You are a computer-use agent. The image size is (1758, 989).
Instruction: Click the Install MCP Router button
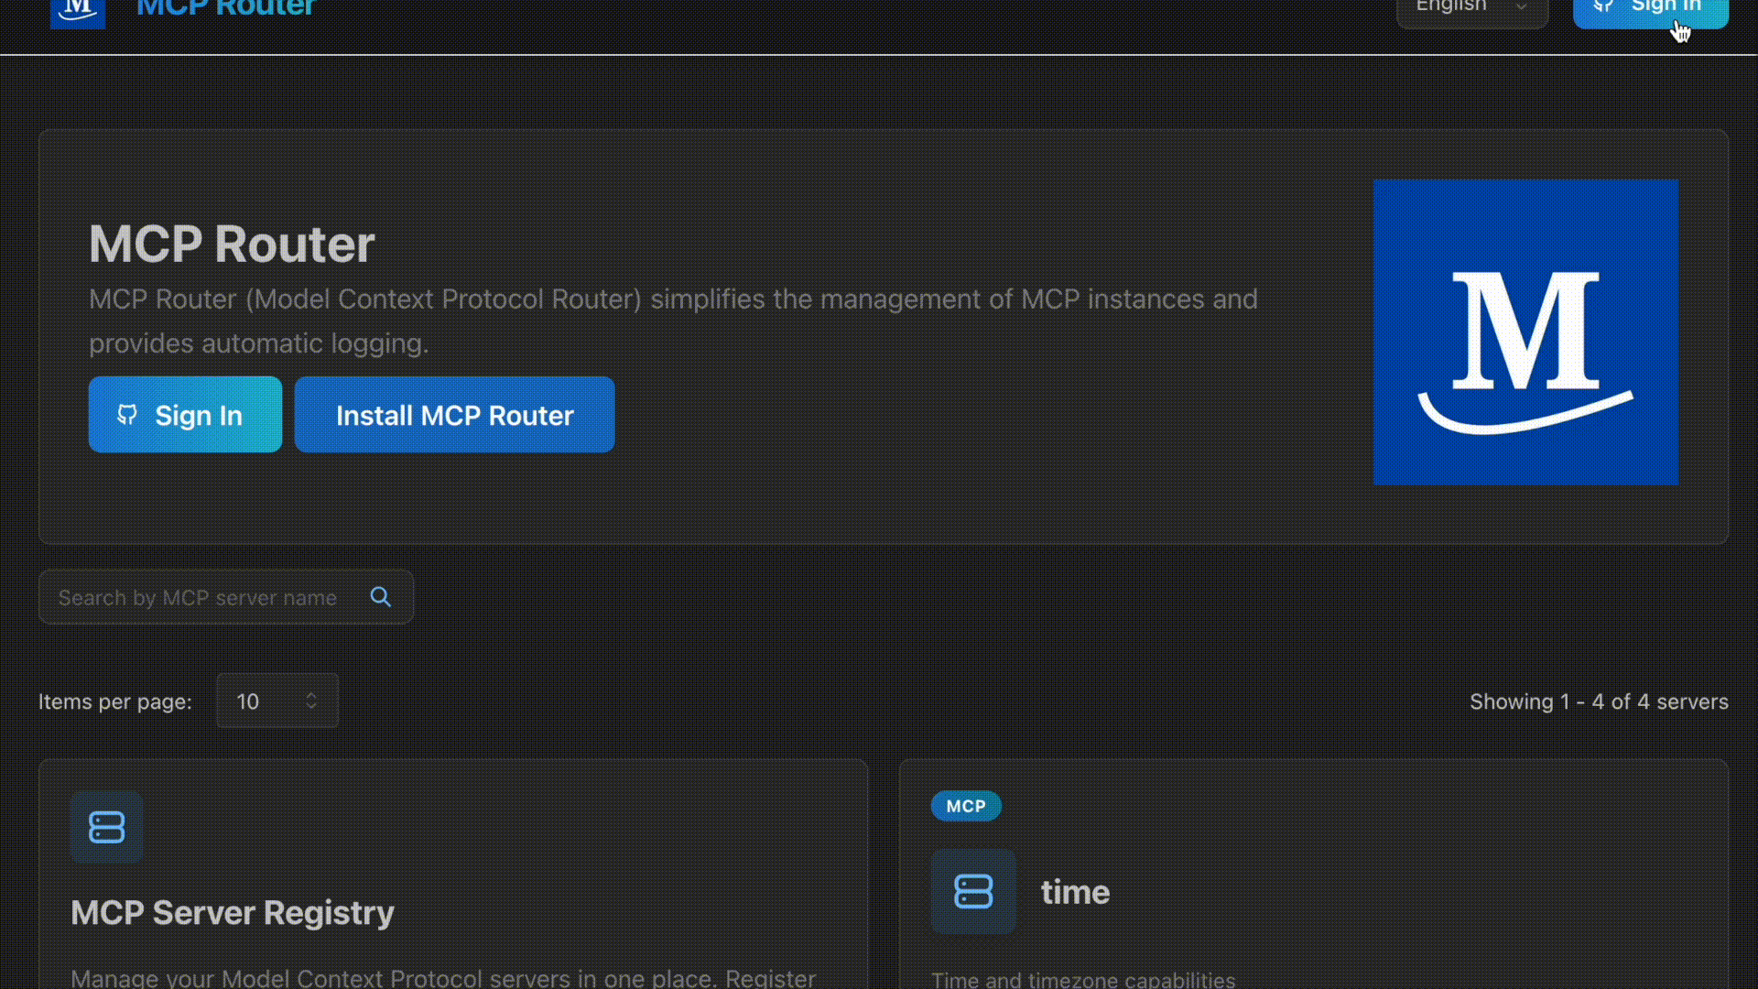(455, 415)
